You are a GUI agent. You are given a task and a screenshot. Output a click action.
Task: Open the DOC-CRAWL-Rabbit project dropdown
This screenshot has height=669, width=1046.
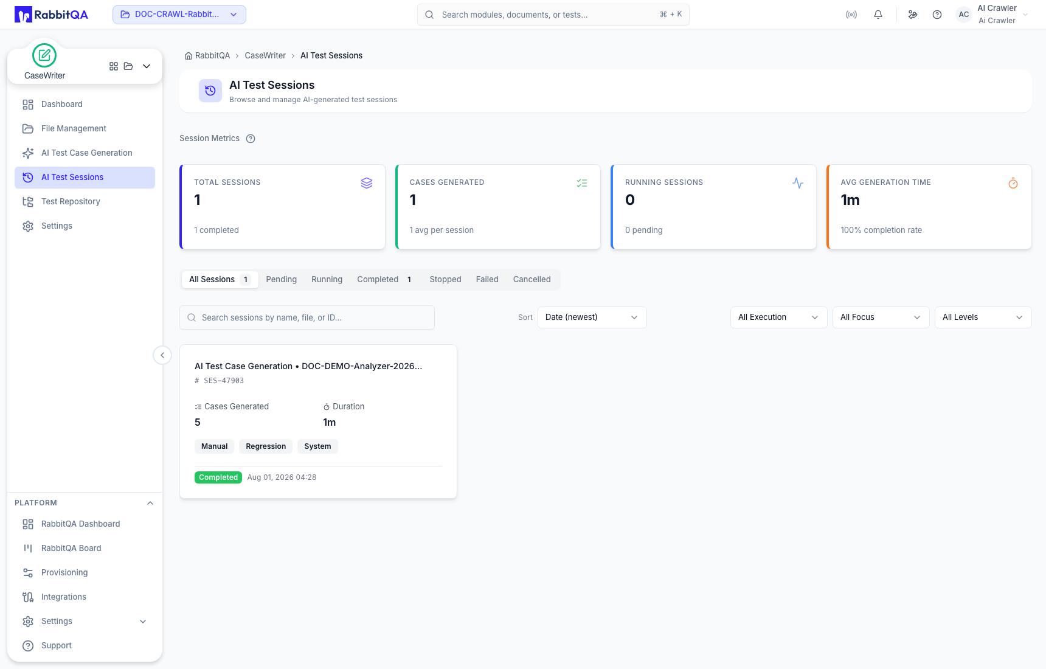tap(179, 15)
